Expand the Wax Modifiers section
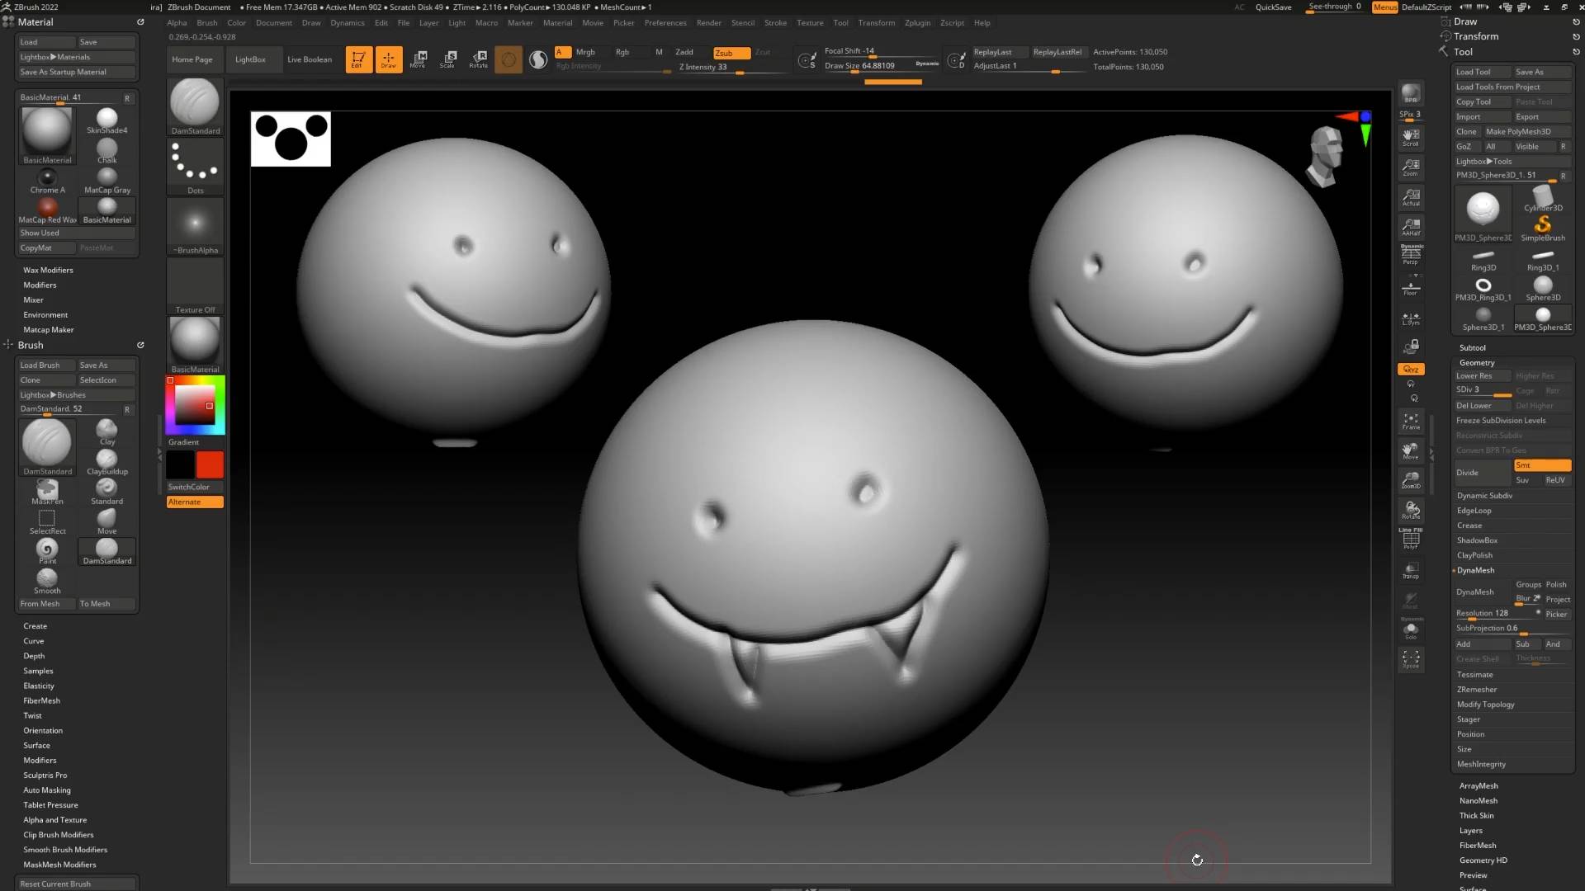Viewport: 1585px width, 891px height. (x=48, y=270)
